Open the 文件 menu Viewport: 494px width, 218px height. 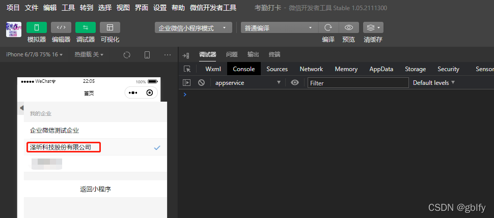point(32,8)
